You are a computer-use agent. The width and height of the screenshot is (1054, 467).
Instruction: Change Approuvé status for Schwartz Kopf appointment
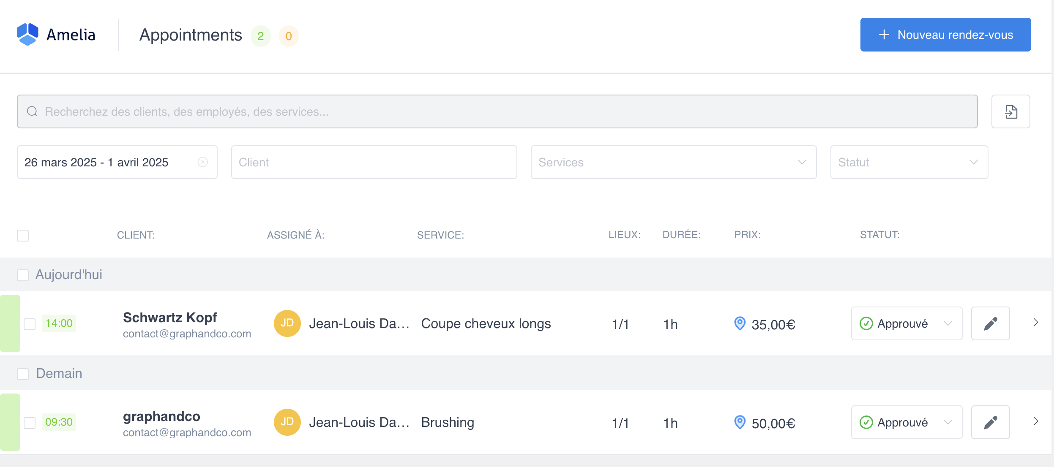pyautogui.click(x=906, y=324)
